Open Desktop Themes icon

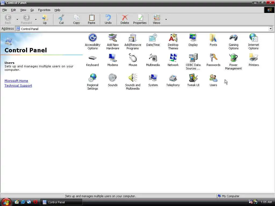[173, 42]
